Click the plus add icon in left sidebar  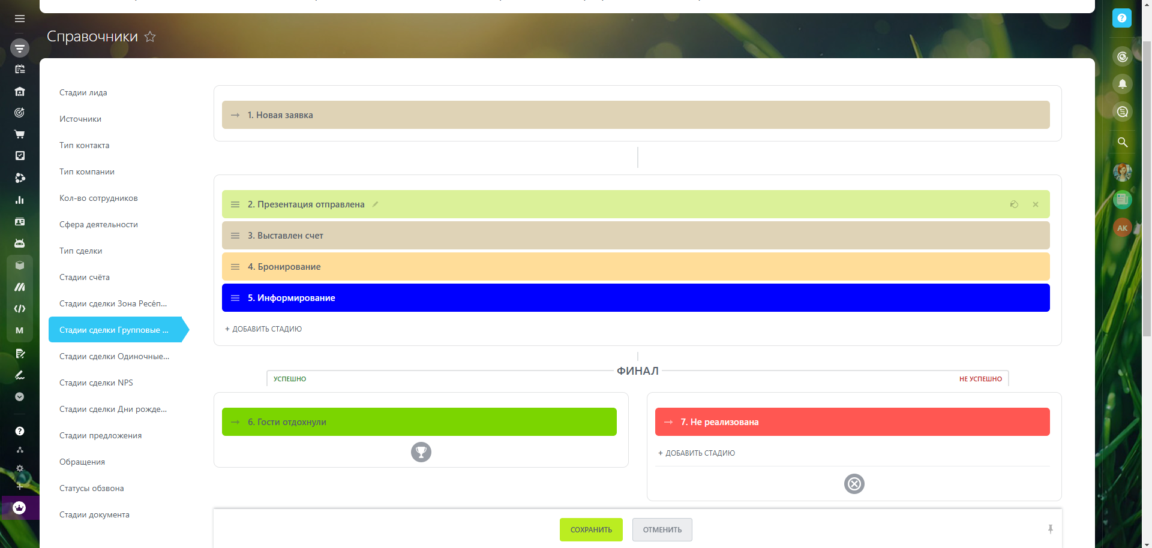[x=20, y=486]
